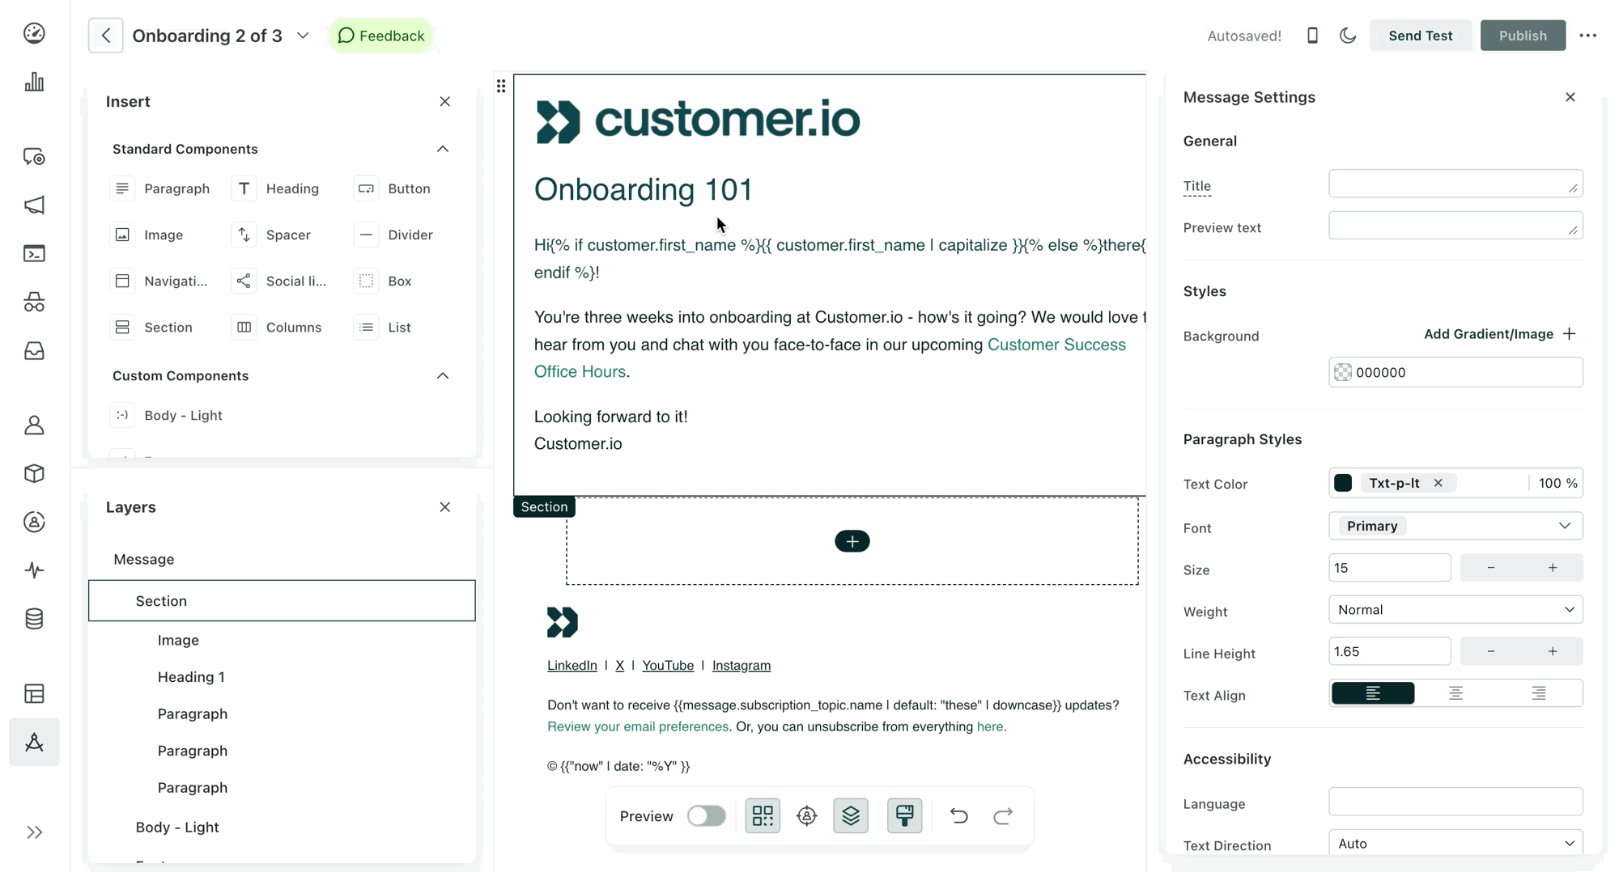The image size is (1619, 872).
Task: Add a component with the plus button
Action: [852, 541]
